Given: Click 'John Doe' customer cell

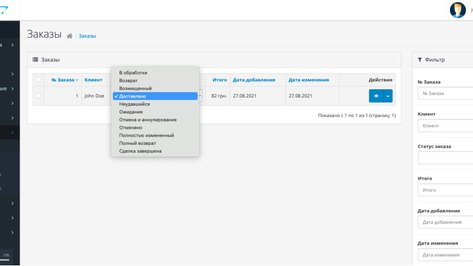Looking at the screenshot, I should tap(94, 96).
